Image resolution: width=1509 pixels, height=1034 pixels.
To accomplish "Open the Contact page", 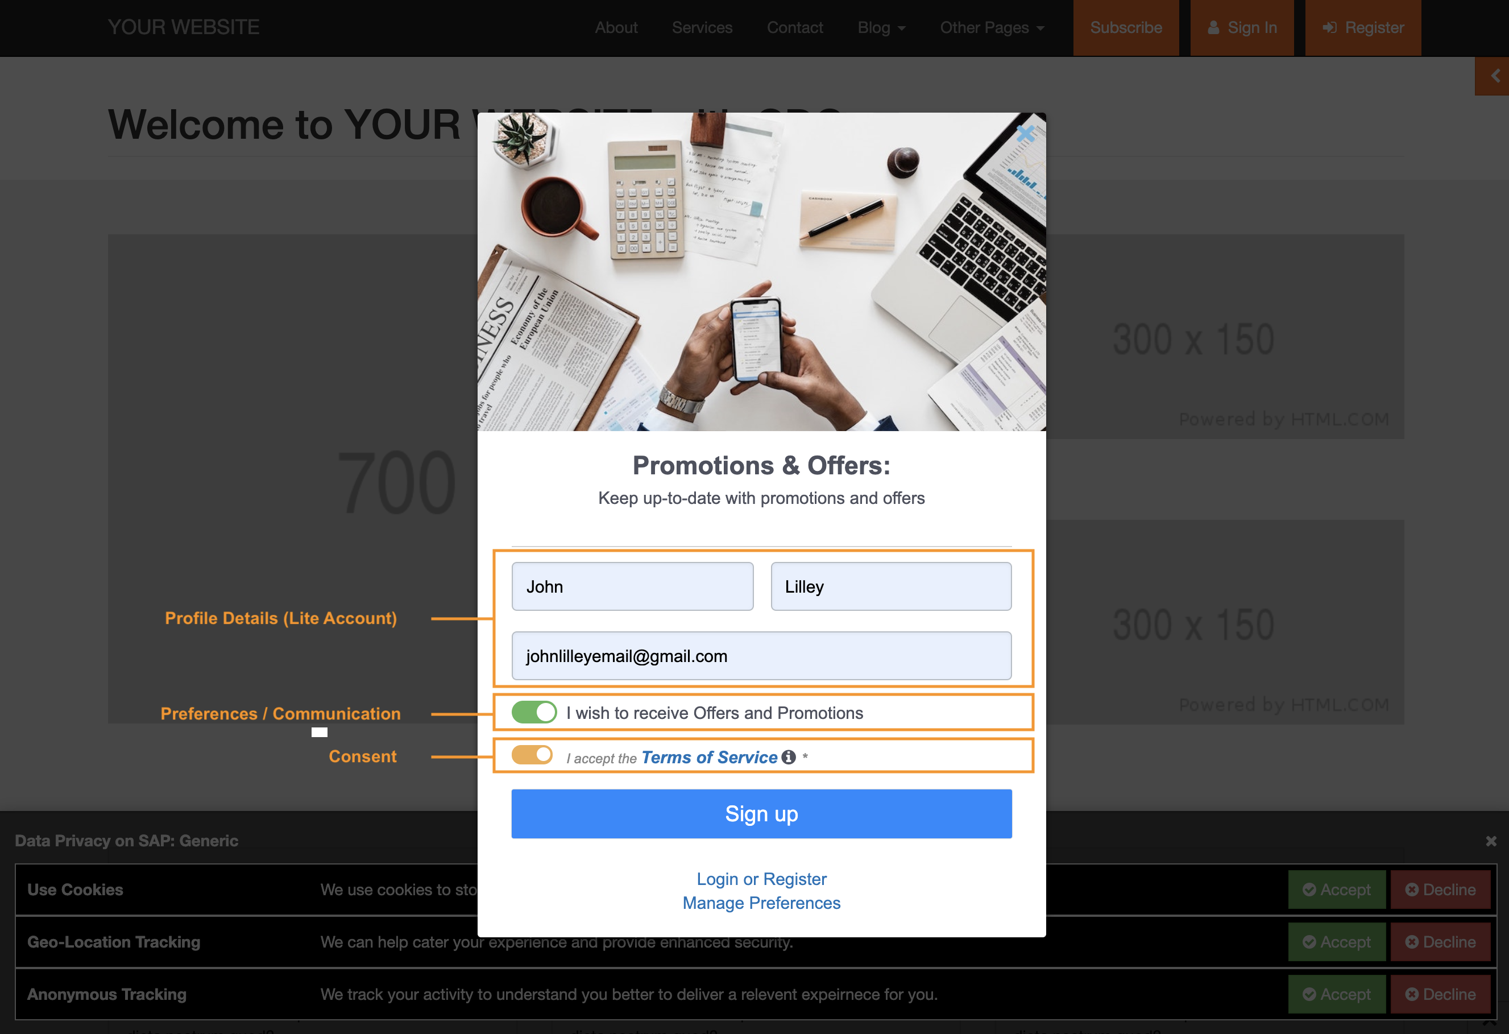I will (x=795, y=28).
